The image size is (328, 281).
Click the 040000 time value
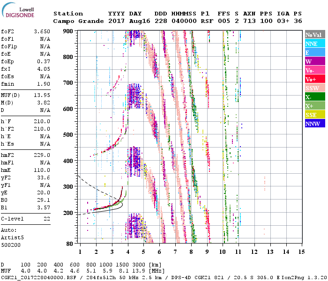184,21
